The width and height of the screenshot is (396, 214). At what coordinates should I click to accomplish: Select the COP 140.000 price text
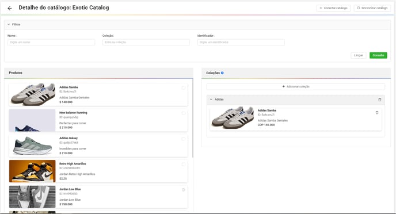click(266, 125)
